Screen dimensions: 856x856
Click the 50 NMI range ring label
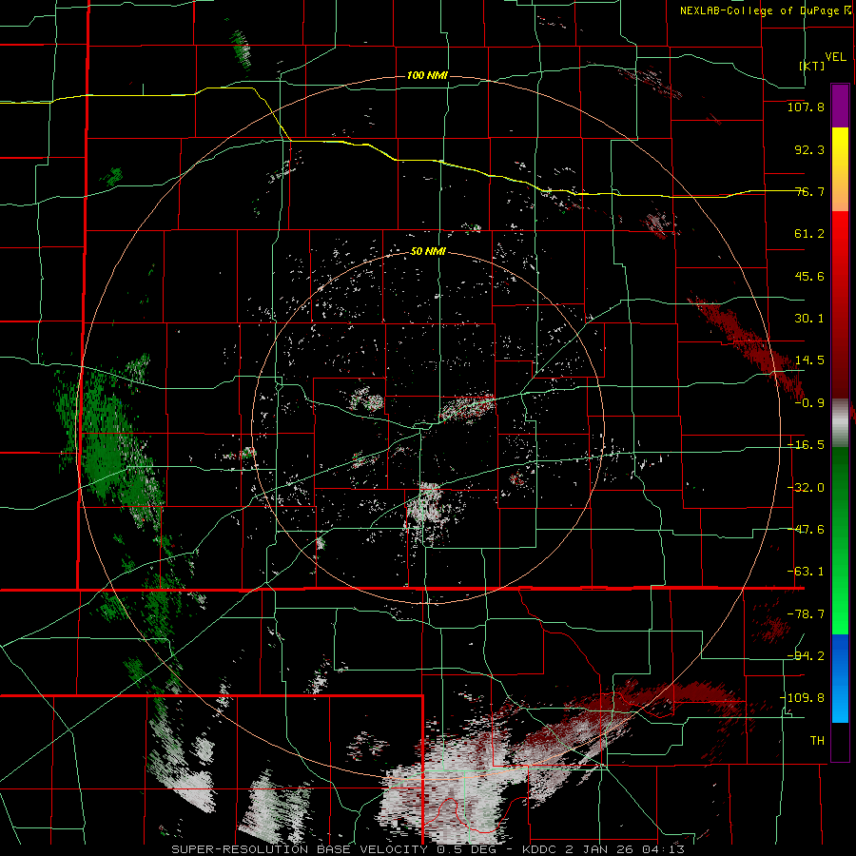click(428, 252)
